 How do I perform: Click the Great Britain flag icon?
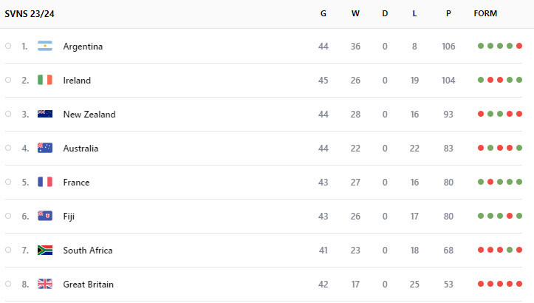(x=45, y=284)
